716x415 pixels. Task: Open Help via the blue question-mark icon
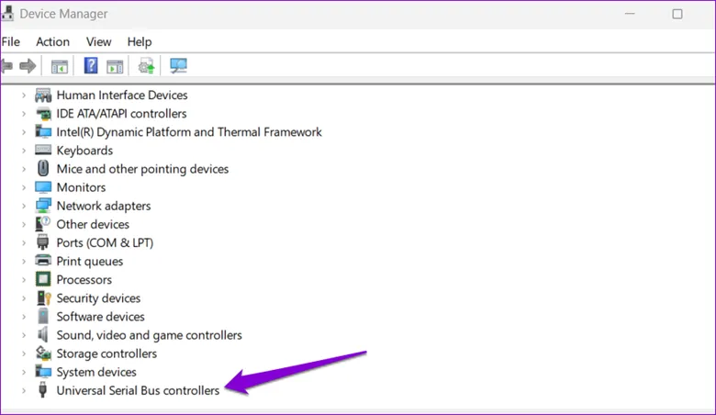click(x=91, y=66)
